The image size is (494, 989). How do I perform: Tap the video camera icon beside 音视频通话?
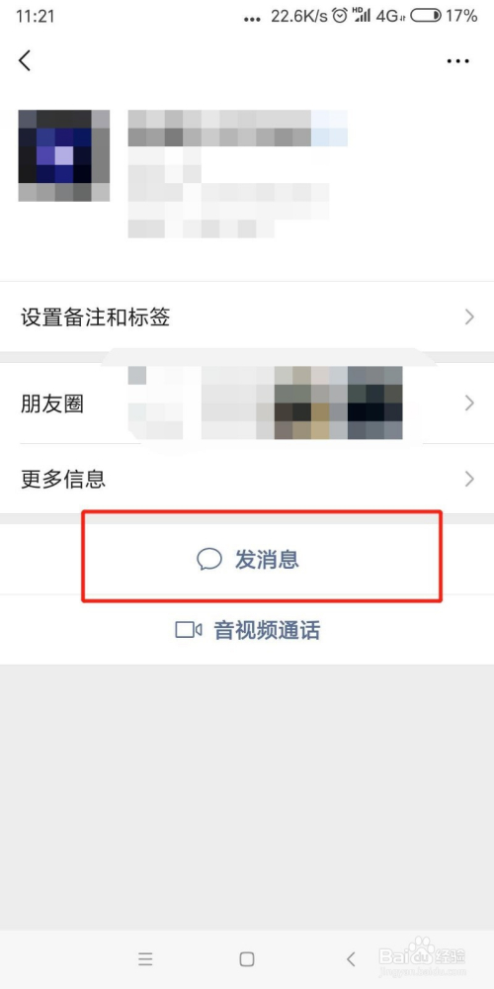point(188,629)
